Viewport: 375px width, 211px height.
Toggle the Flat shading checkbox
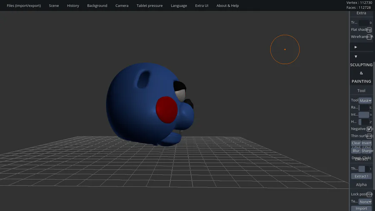369,30
